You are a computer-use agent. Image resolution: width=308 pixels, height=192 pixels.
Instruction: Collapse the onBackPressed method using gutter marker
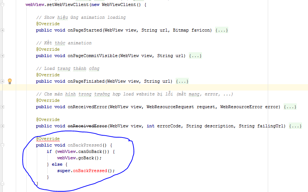click(2, 145)
